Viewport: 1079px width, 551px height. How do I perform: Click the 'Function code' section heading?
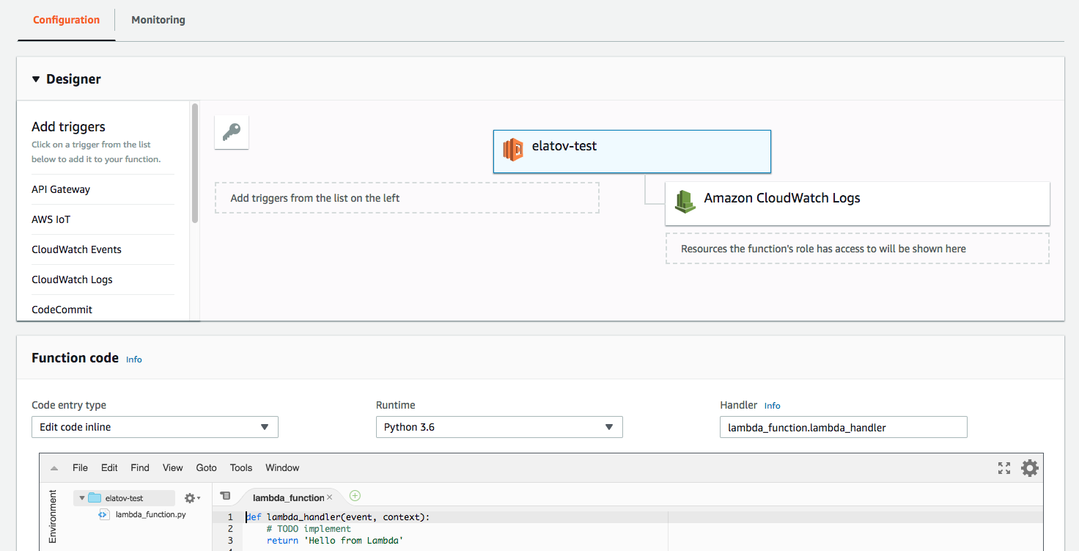click(75, 358)
